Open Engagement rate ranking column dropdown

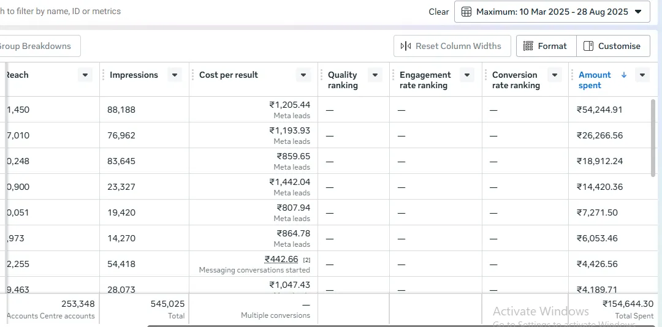[x=467, y=75]
